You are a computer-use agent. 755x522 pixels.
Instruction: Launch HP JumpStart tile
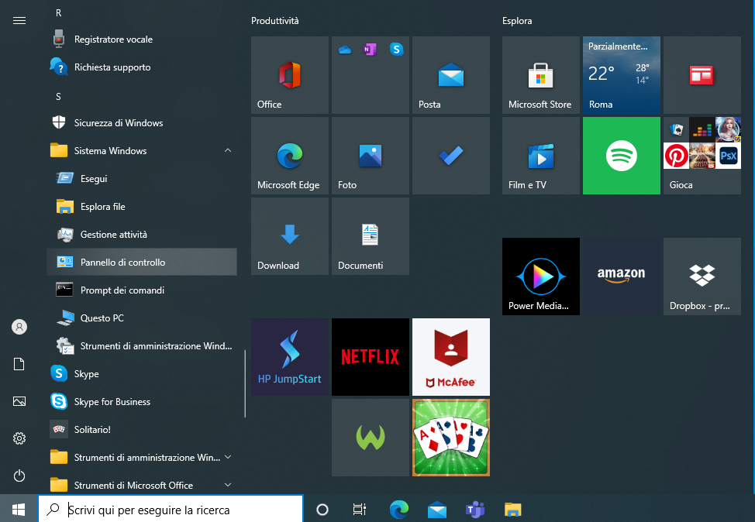tap(289, 357)
